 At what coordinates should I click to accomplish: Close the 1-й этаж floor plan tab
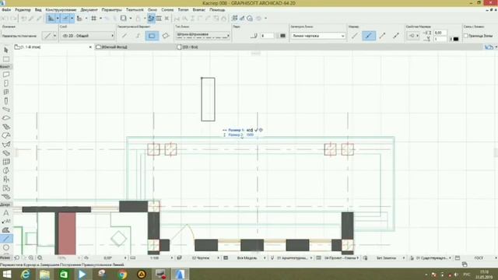90,47
